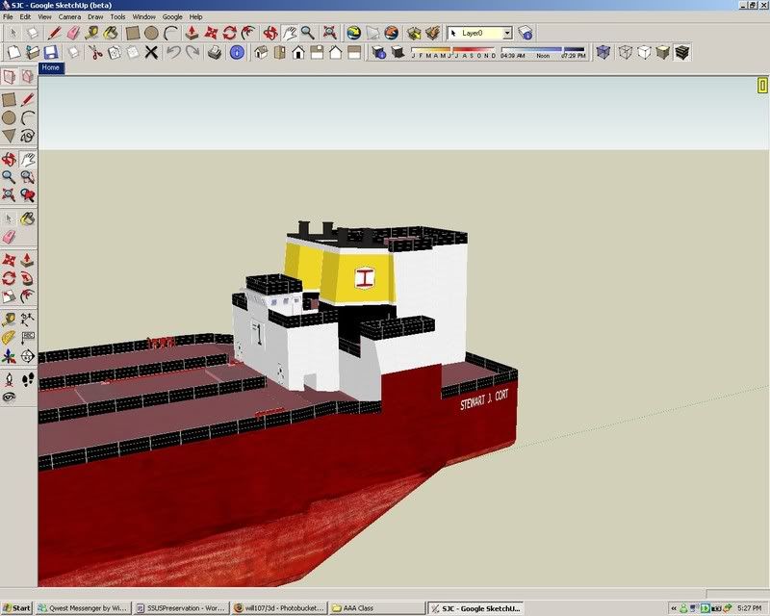Click the Windows Start button
The image size is (770, 616).
coord(16,608)
